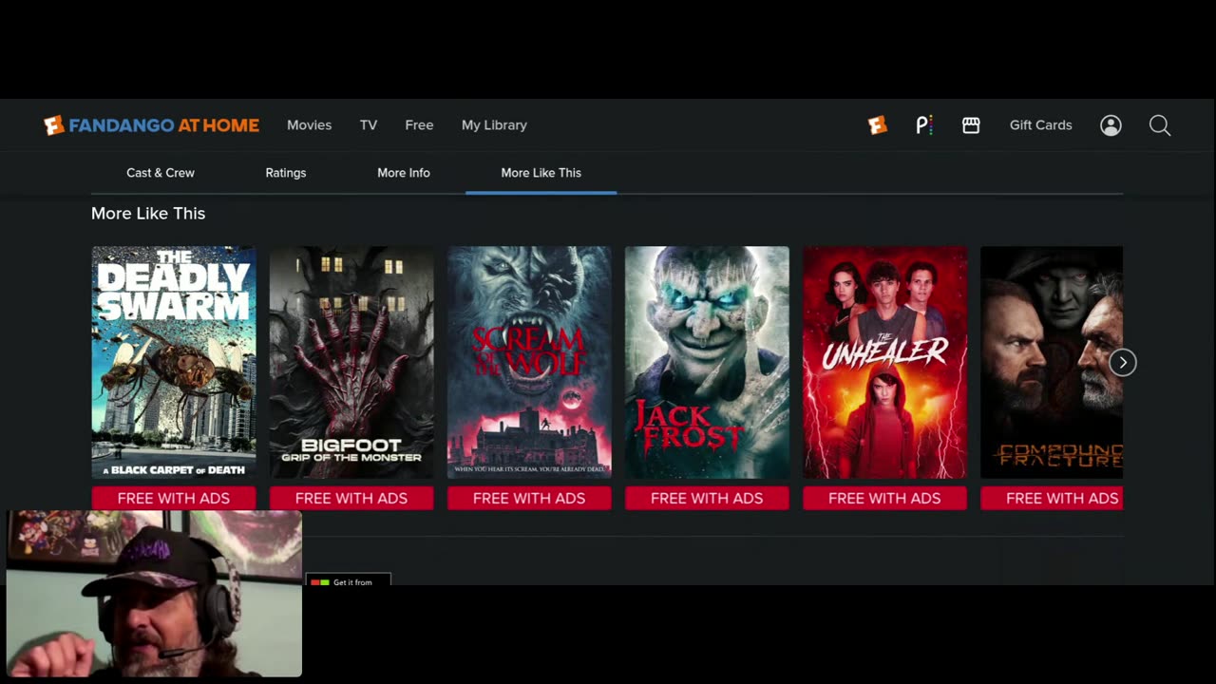
Task: Select the More Like This tab
Action: pyautogui.click(x=541, y=173)
